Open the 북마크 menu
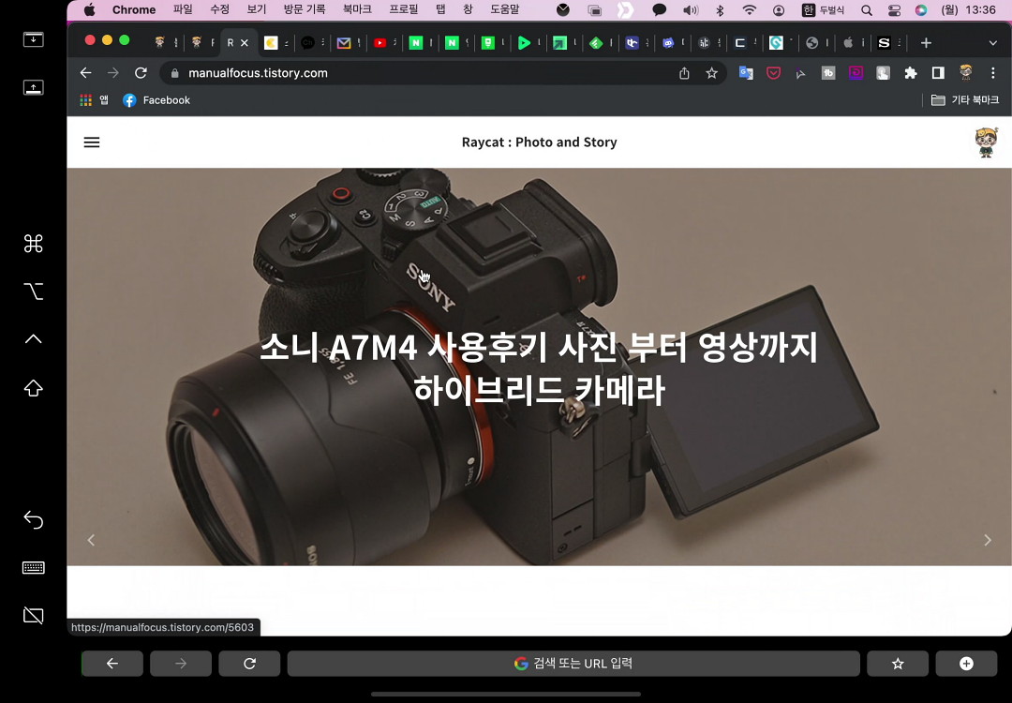1012x703 pixels. (x=357, y=9)
